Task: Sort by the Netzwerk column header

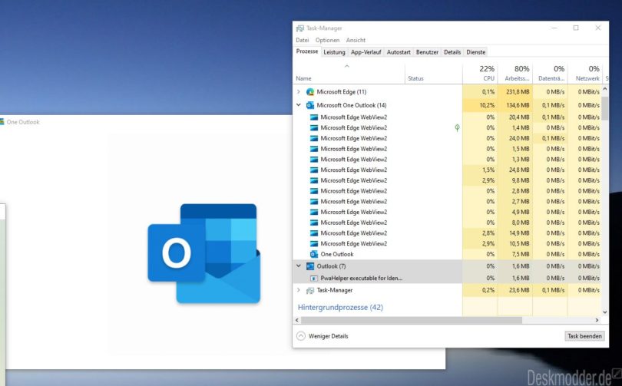Action: (x=584, y=74)
